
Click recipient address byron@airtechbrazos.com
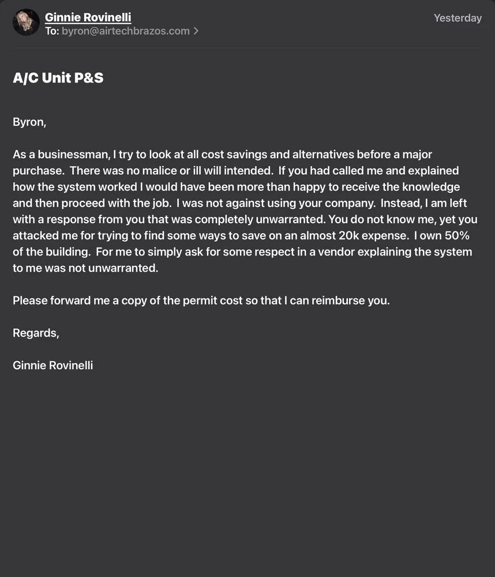tap(126, 31)
